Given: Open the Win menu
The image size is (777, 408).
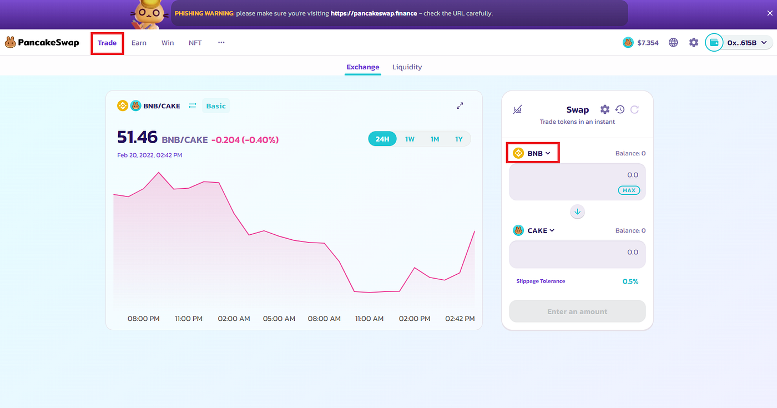Looking at the screenshot, I should [168, 43].
